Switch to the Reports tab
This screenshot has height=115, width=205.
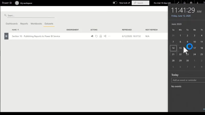(x=24, y=24)
